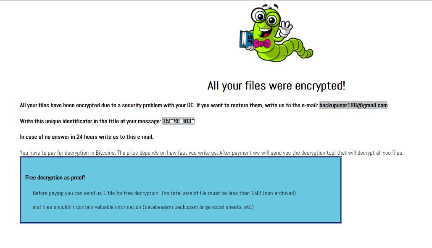Image resolution: width=432 pixels, height=248 pixels.
Task: Click the worm's open smiling mouth
Action: point(266,32)
